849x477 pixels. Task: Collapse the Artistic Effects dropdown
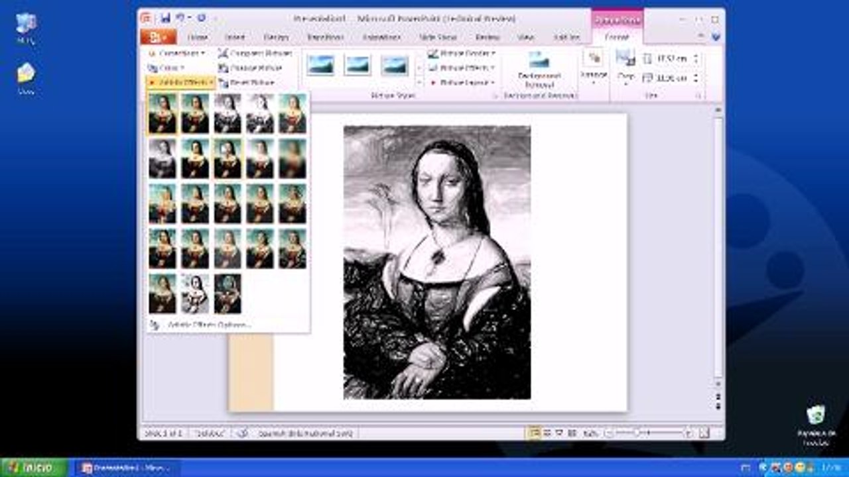coord(180,83)
